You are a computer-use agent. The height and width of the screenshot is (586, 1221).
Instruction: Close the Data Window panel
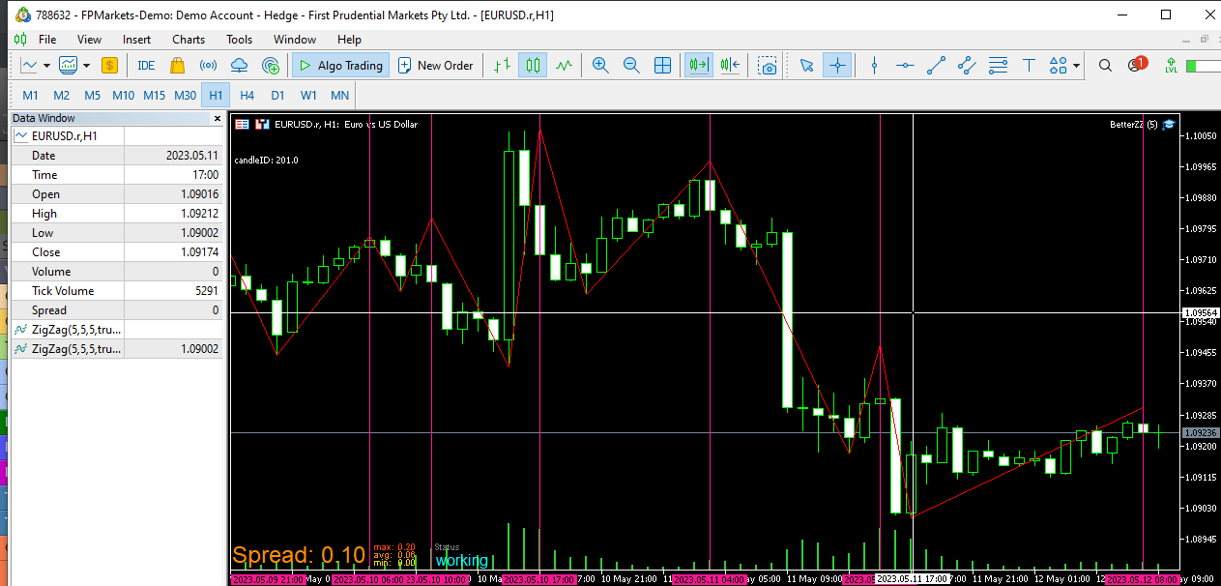(x=217, y=118)
